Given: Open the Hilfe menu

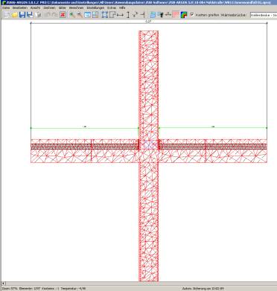Looking at the screenshot, I should (x=122, y=8).
